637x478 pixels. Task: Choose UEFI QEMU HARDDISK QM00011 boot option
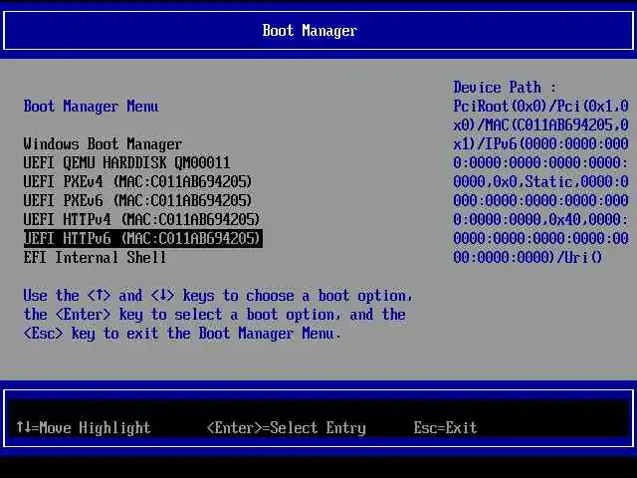coord(126,163)
